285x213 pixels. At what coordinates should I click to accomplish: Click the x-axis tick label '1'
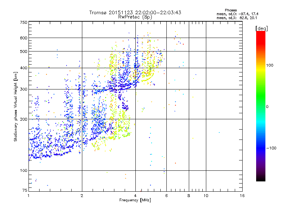coord(28,196)
